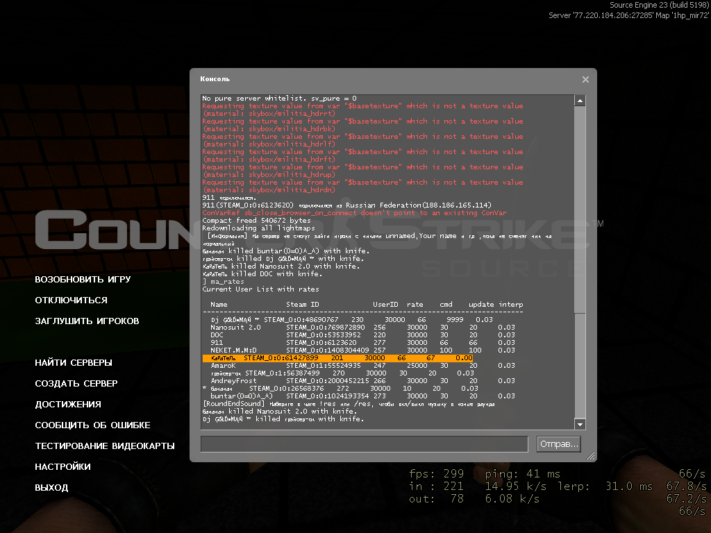
Task: Click the fps: 299 net graph readout
Action: (436, 474)
